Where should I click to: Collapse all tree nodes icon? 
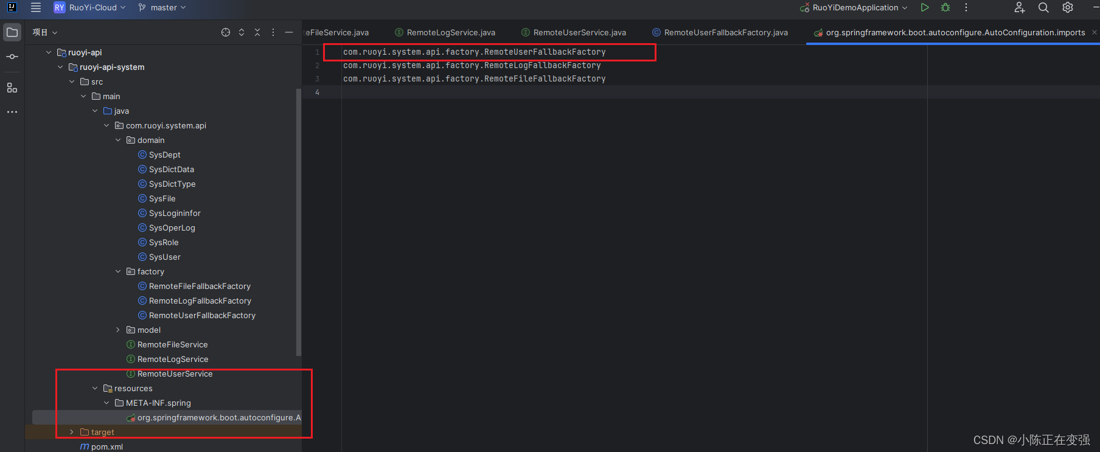[257, 32]
